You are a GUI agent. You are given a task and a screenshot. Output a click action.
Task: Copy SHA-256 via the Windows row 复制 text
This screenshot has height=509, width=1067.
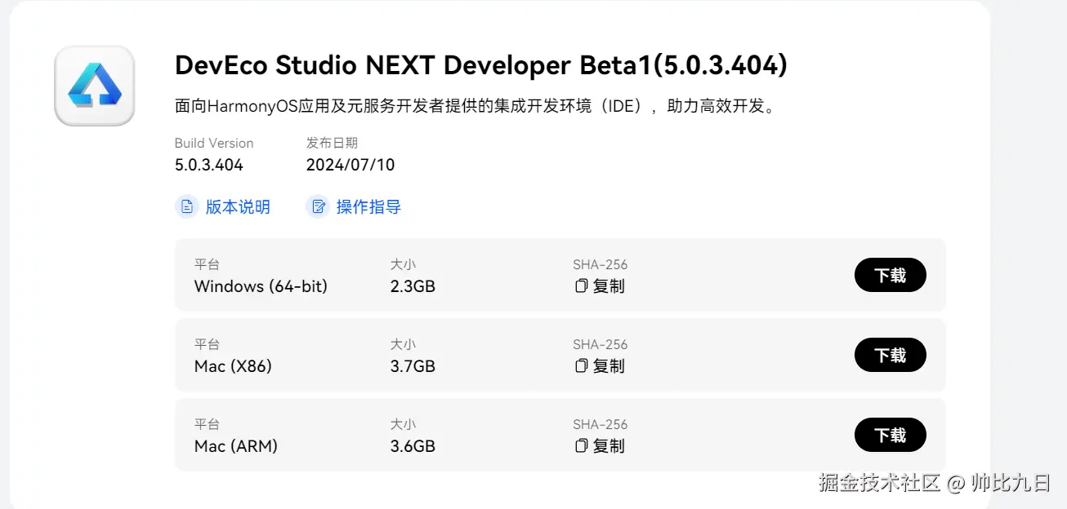pos(609,286)
